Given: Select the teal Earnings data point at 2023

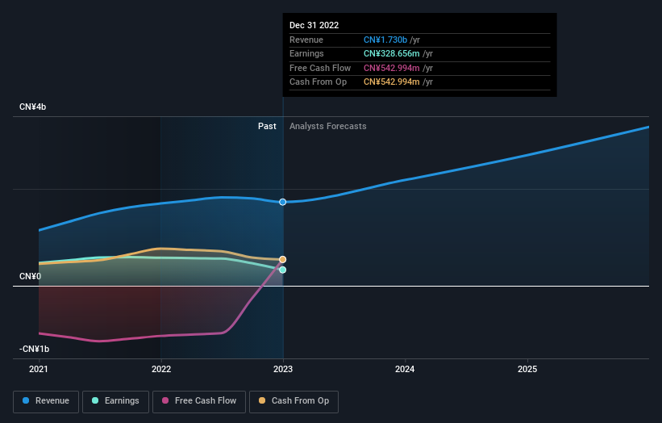Looking at the screenshot, I should [x=283, y=270].
